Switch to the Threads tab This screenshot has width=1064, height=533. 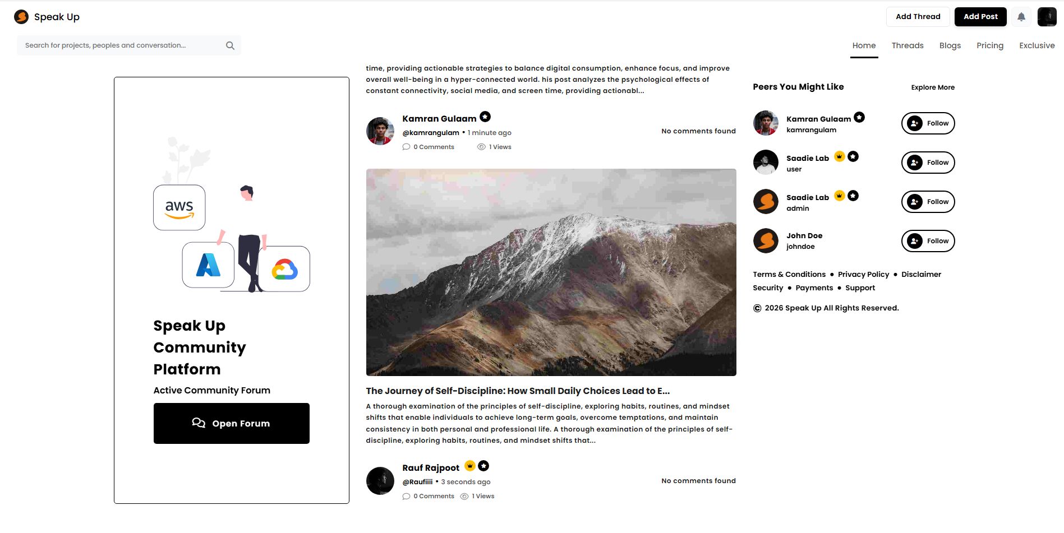coord(908,45)
